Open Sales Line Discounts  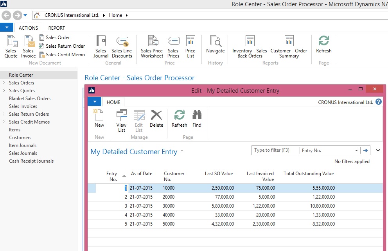tap(122, 46)
